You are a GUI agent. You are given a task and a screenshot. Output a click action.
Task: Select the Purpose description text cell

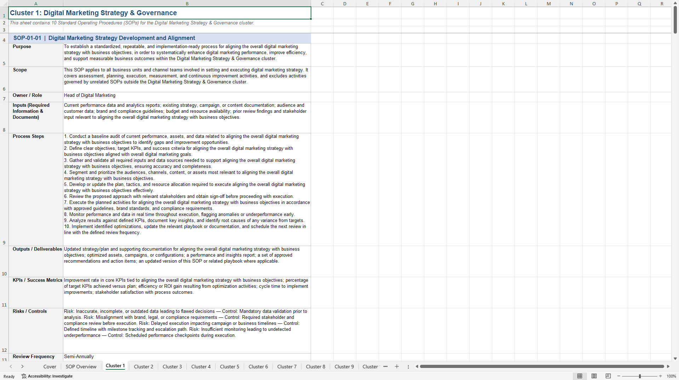(x=187, y=55)
